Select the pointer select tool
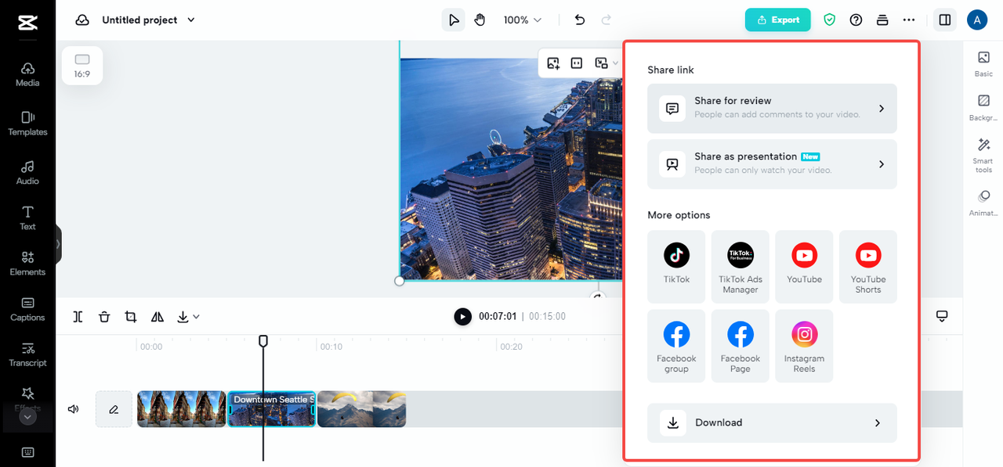The width and height of the screenshot is (1003, 467). [x=453, y=20]
